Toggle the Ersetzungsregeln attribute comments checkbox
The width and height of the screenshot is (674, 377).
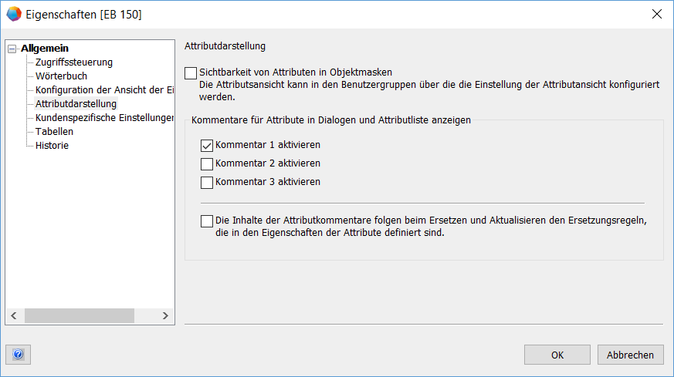(x=207, y=221)
